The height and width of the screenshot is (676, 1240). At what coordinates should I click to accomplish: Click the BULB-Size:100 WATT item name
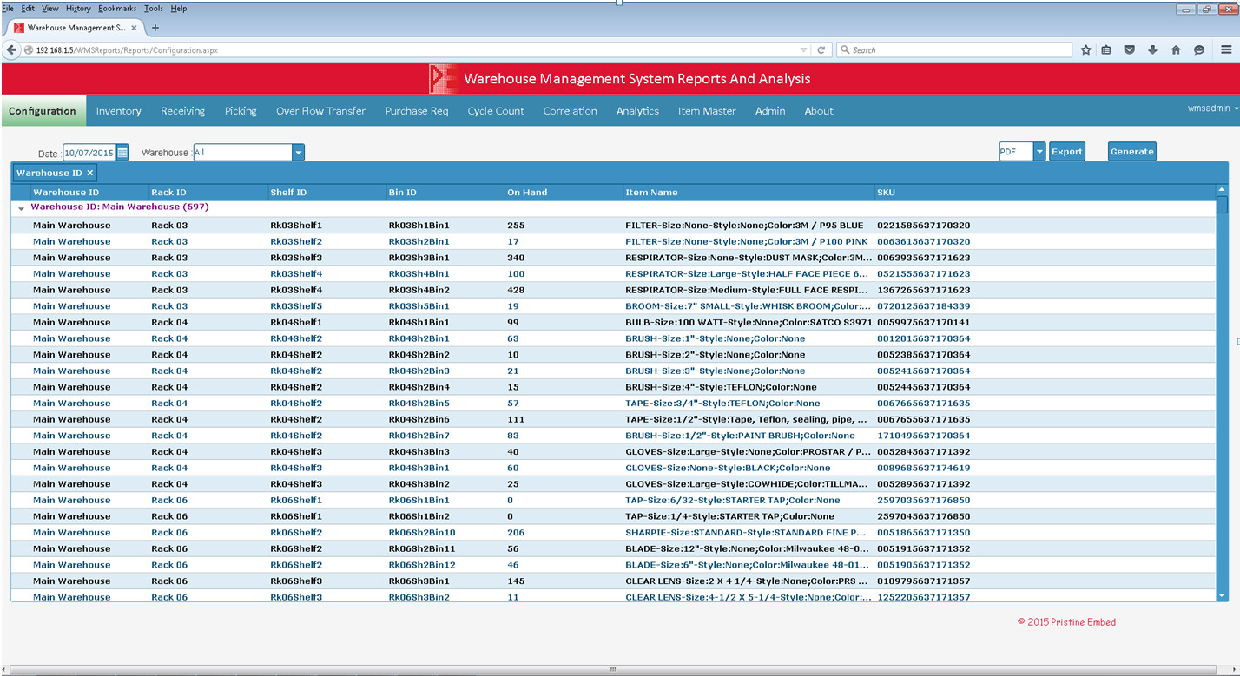pyautogui.click(x=748, y=322)
